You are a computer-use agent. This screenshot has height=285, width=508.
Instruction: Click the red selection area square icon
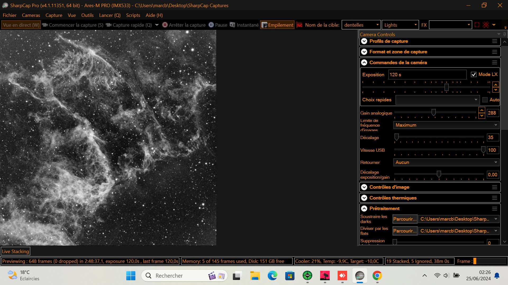coord(477,25)
